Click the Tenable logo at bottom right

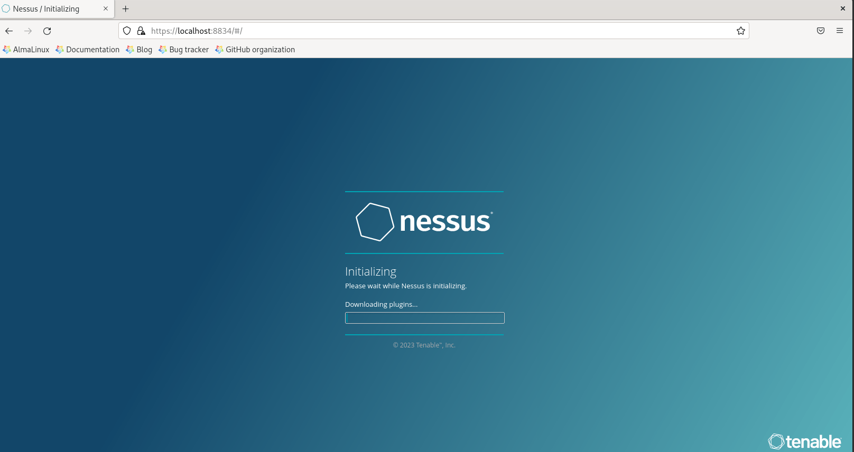pyautogui.click(x=805, y=441)
